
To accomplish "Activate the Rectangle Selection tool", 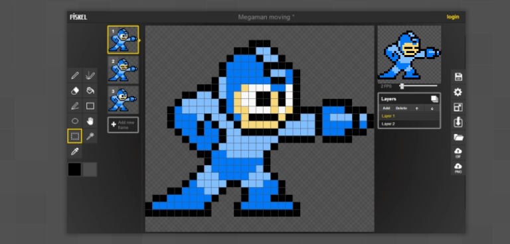I will pos(75,136).
